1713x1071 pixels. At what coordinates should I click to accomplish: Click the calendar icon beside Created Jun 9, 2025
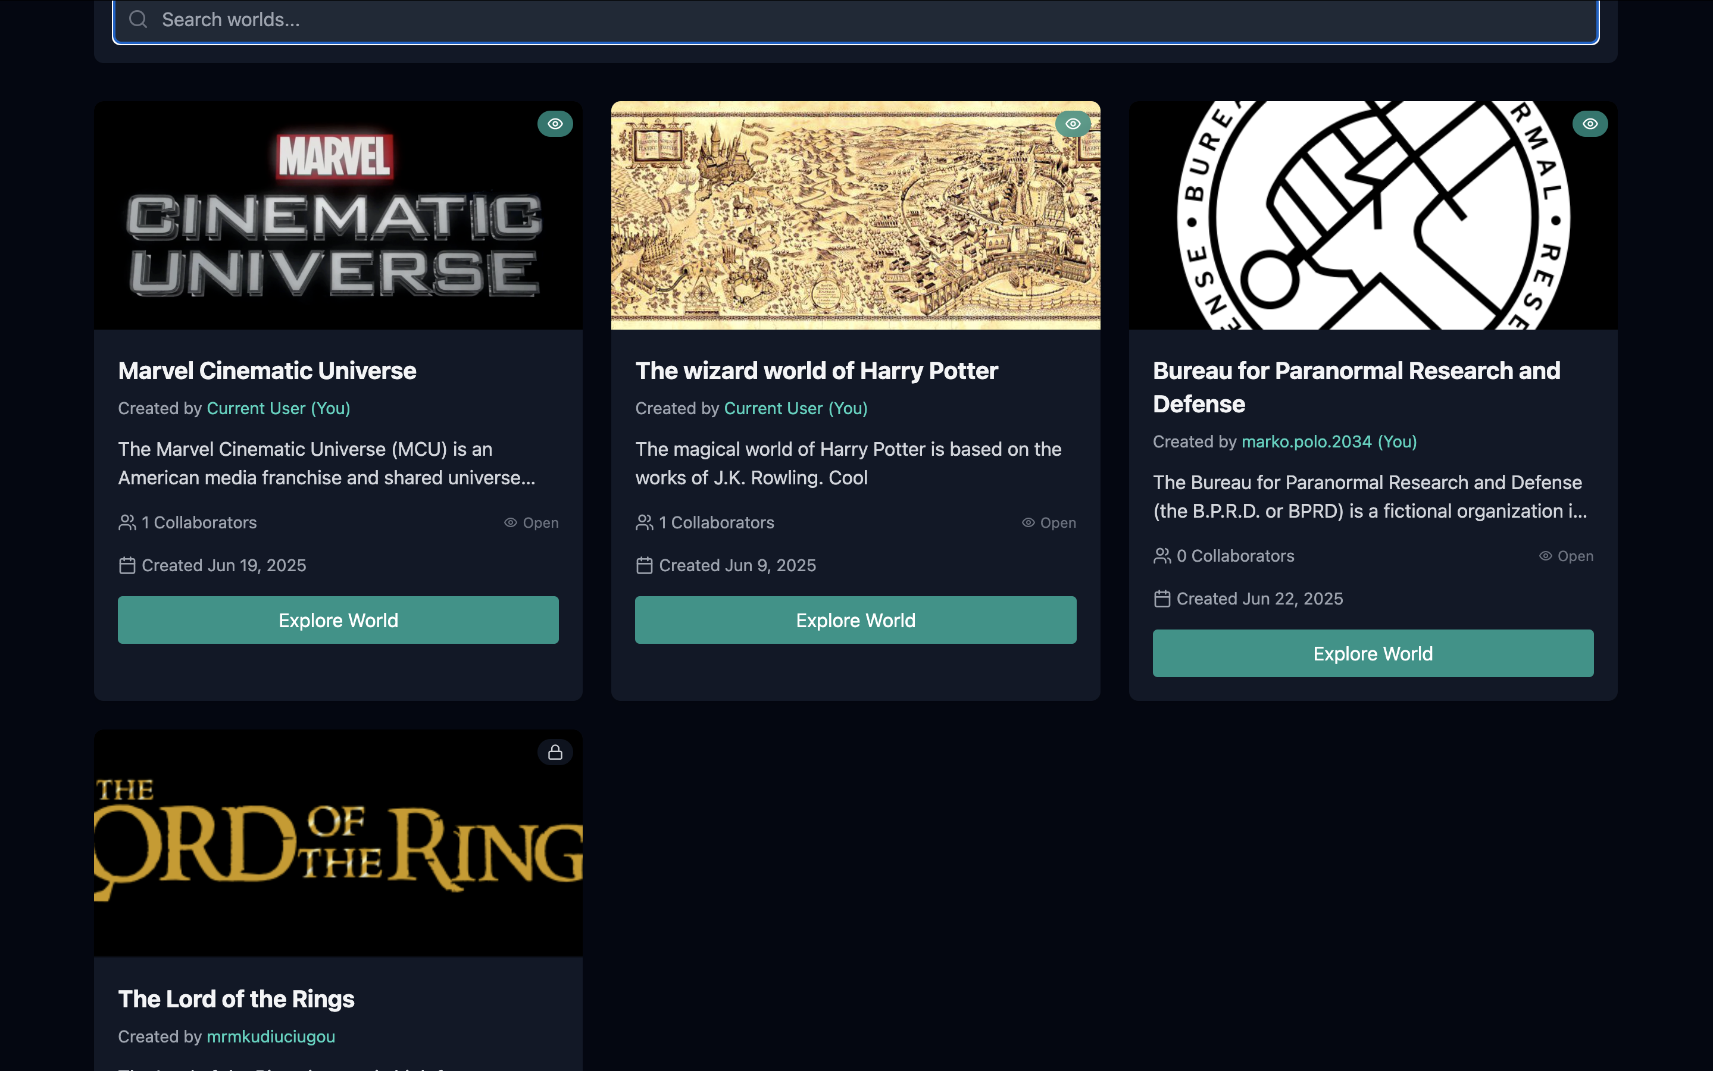tap(644, 565)
